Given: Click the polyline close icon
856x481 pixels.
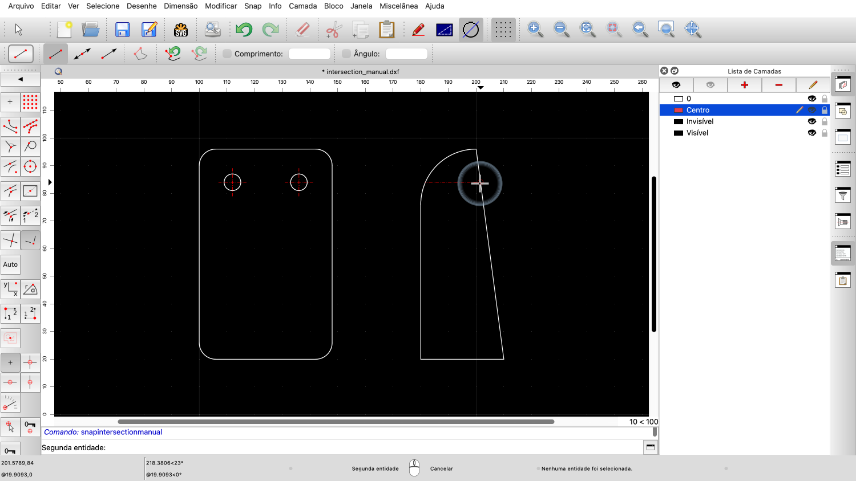Looking at the screenshot, I should [x=140, y=54].
